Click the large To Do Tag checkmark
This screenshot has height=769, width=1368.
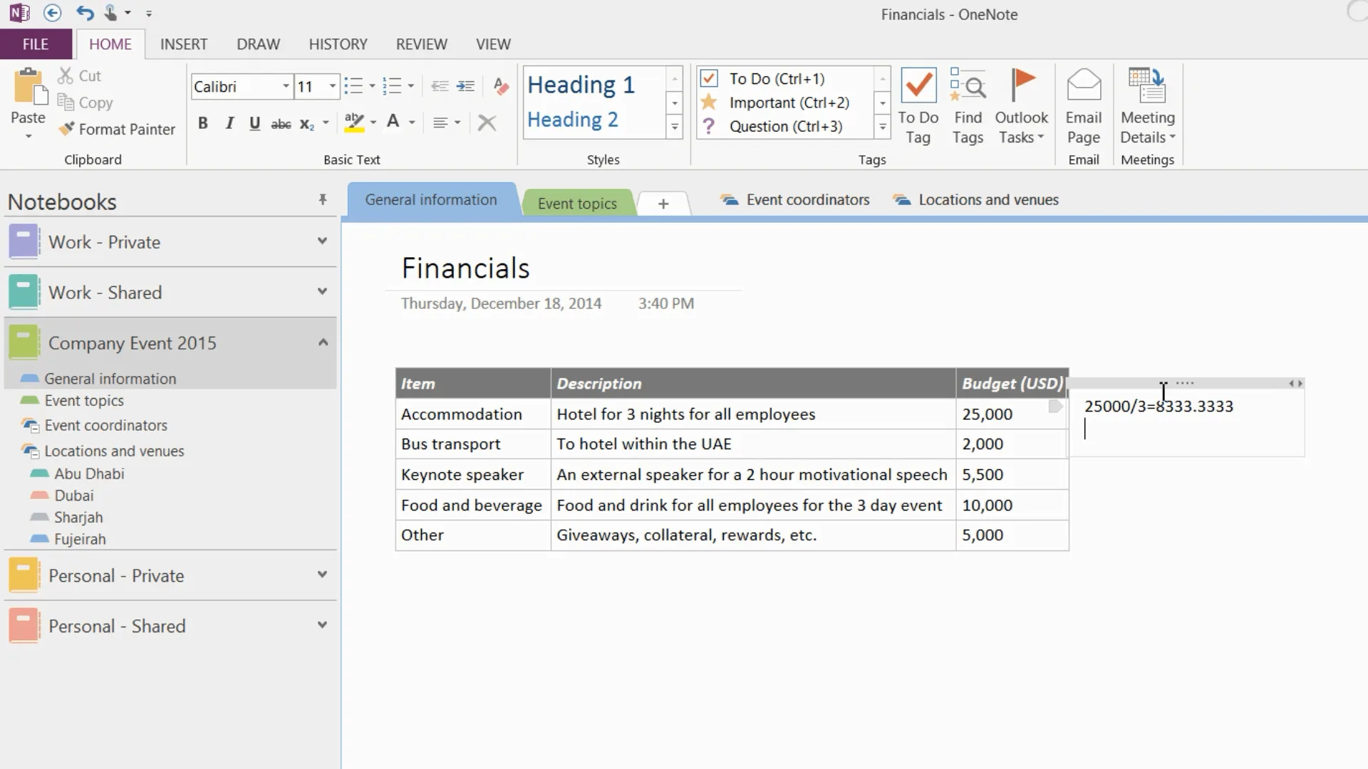click(x=918, y=85)
